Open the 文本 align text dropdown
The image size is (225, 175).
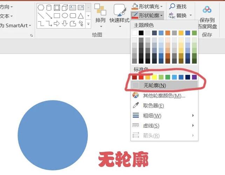click(x=6, y=16)
